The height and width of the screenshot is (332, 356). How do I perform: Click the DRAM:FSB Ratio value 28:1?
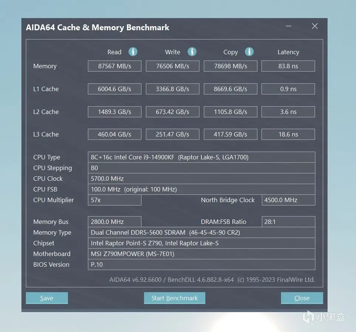tap(288, 222)
